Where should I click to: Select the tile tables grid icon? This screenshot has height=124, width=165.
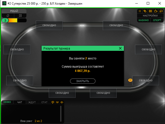(x=150, y=11)
